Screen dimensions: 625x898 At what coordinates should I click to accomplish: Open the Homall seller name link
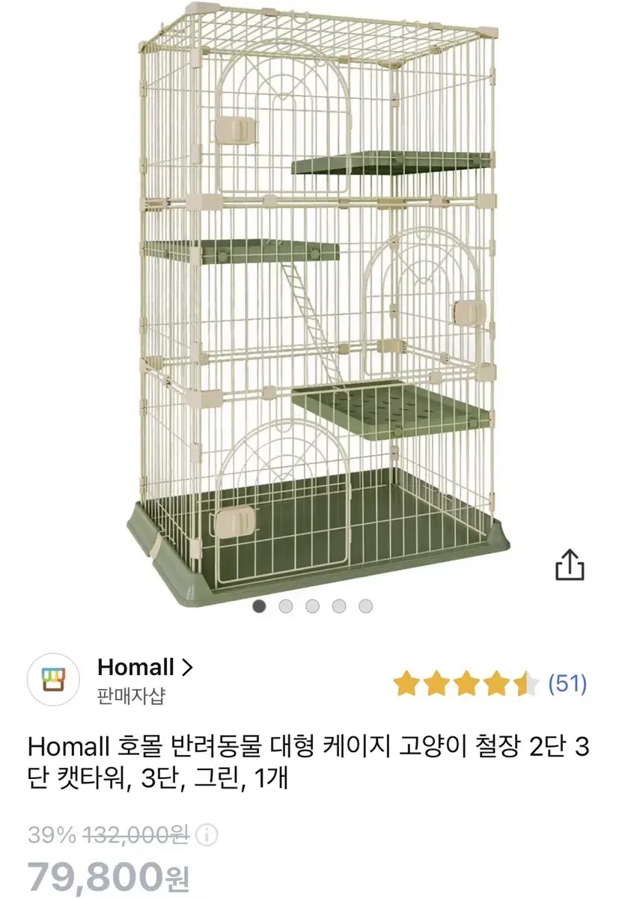(x=135, y=667)
